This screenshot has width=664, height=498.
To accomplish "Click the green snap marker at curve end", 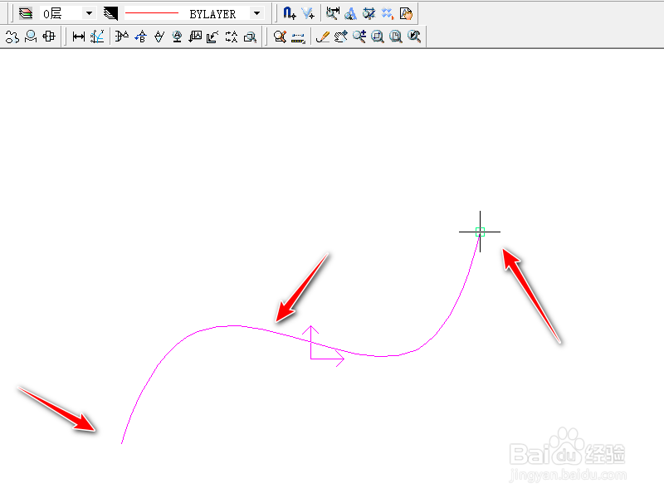I will pos(480,232).
